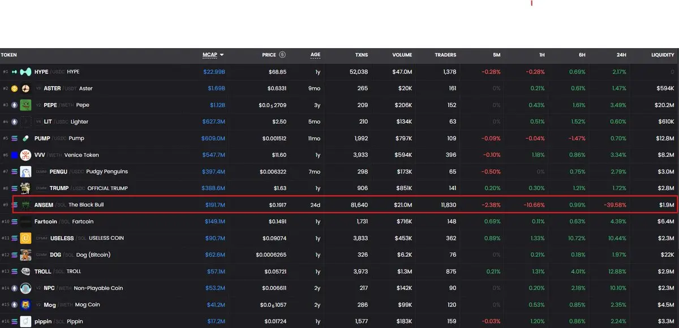Click TROLL 24H change 12.88%
Screen dimensions: 679x328
click(616, 271)
